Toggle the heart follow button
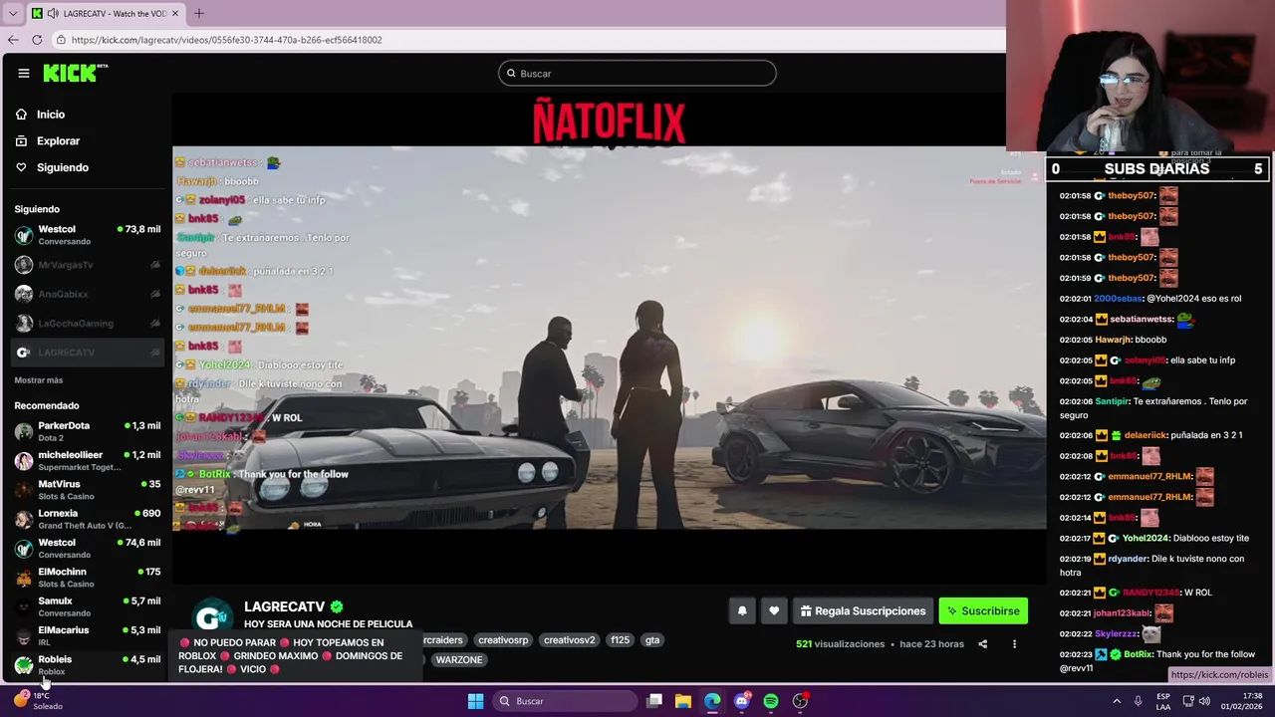The image size is (1275, 717). (x=774, y=611)
